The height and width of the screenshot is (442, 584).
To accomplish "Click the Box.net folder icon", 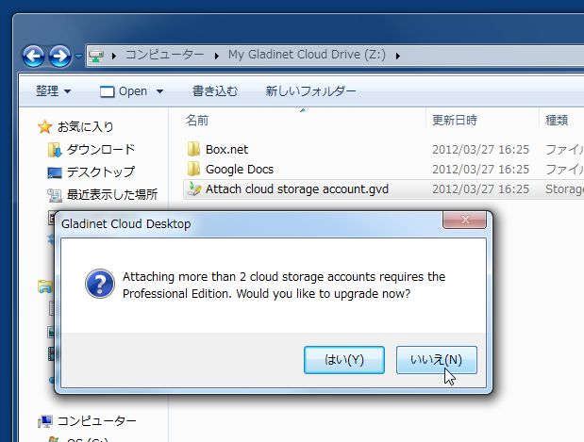I will click(x=193, y=149).
